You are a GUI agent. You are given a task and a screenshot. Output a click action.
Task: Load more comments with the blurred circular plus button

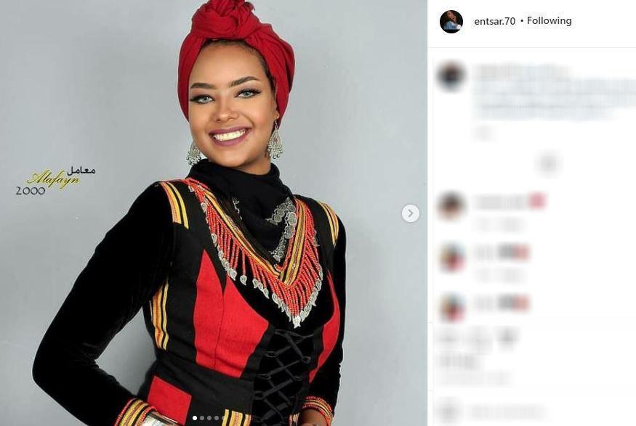point(548,163)
